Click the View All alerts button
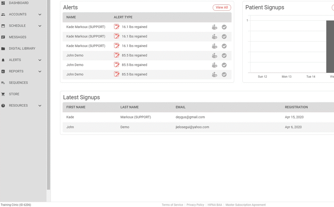This screenshot has width=334, height=207. (x=222, y=8)
